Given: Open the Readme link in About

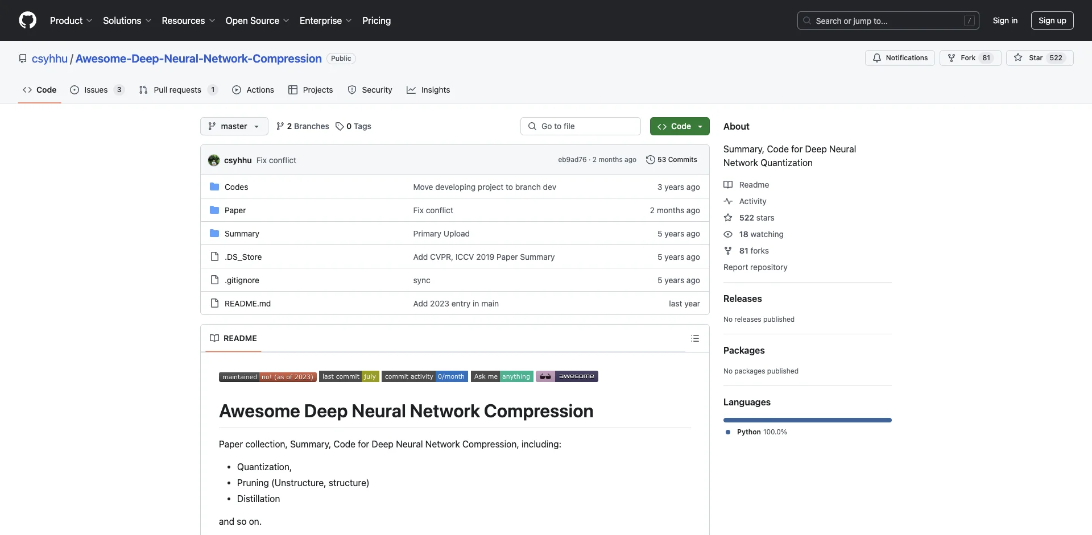Looking at the screenshot, I should point(746,185).
